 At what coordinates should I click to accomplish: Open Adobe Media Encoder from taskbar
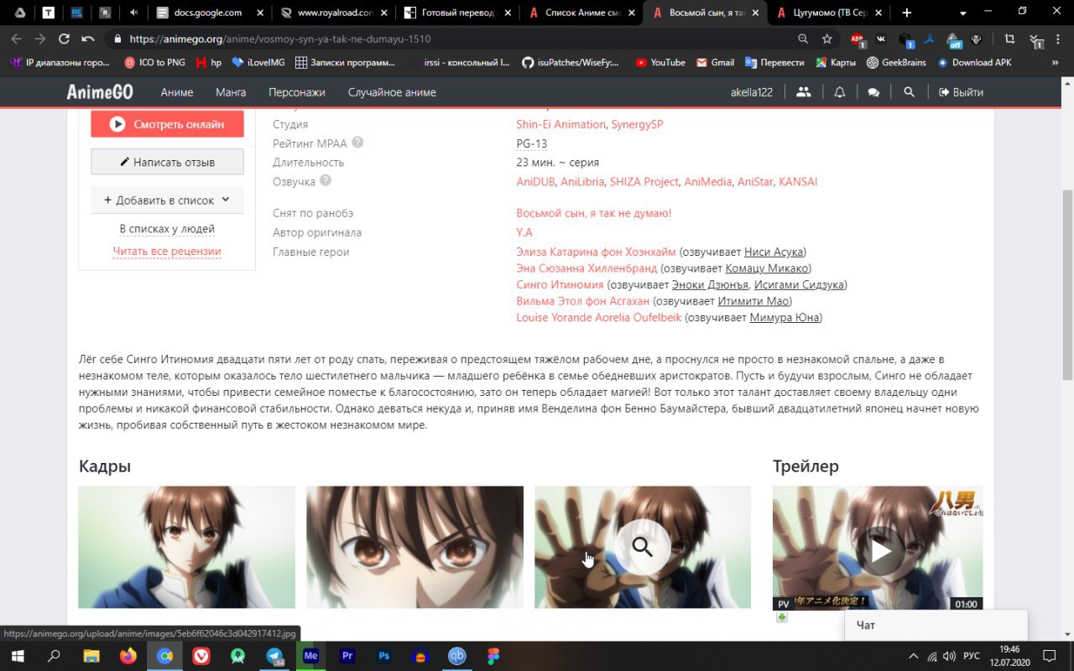click(310, 656)
